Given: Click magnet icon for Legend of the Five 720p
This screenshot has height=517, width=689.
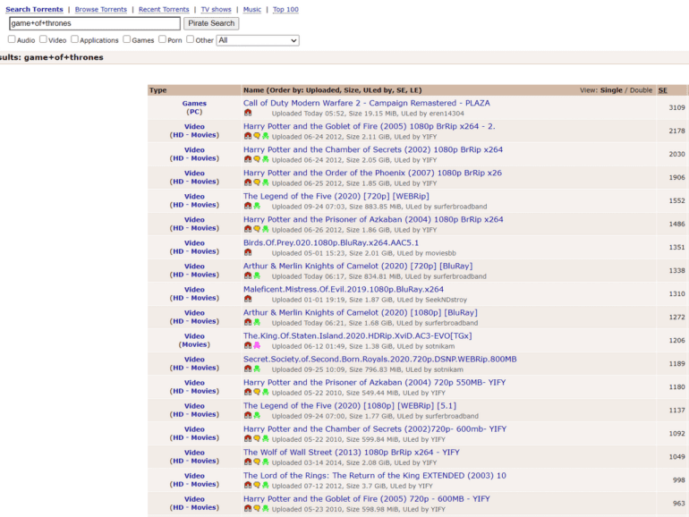Looking at the screenshot, I should pyautogui.click(x=248, y=206).
